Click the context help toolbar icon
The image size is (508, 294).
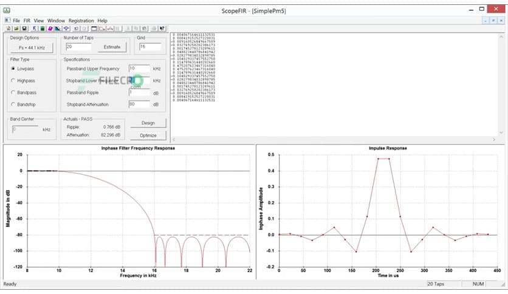pyautogui.click(x=162, y=28)
